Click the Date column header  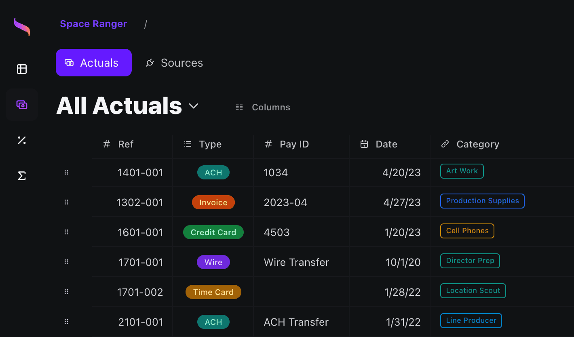pyautogui.click(x=386, y=144)
